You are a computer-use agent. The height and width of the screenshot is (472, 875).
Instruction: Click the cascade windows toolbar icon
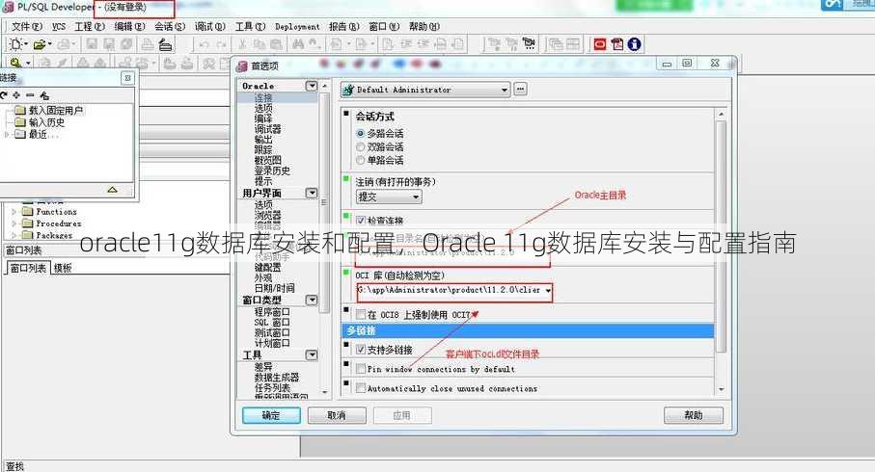556,44
